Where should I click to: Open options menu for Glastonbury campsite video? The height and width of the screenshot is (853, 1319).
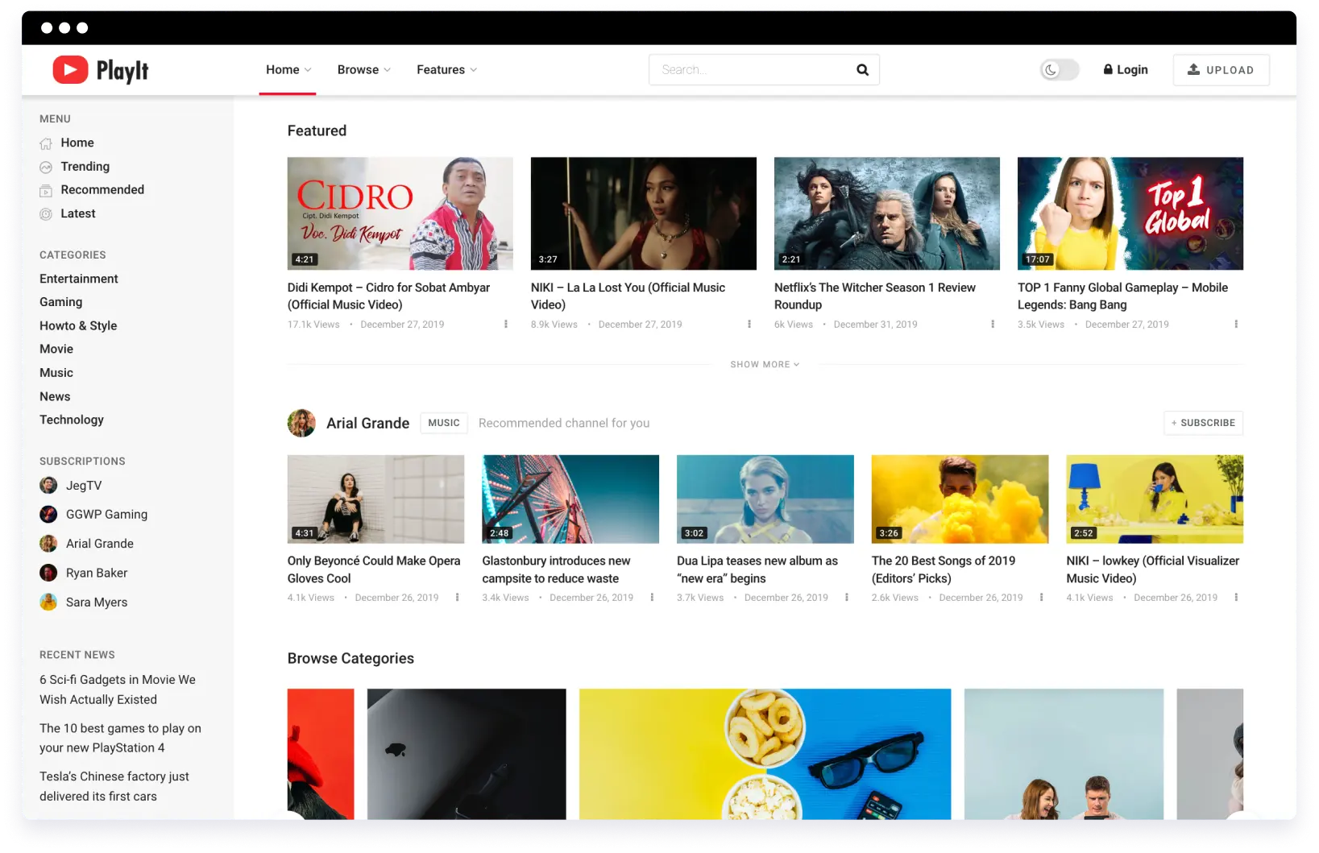(652, 598)
